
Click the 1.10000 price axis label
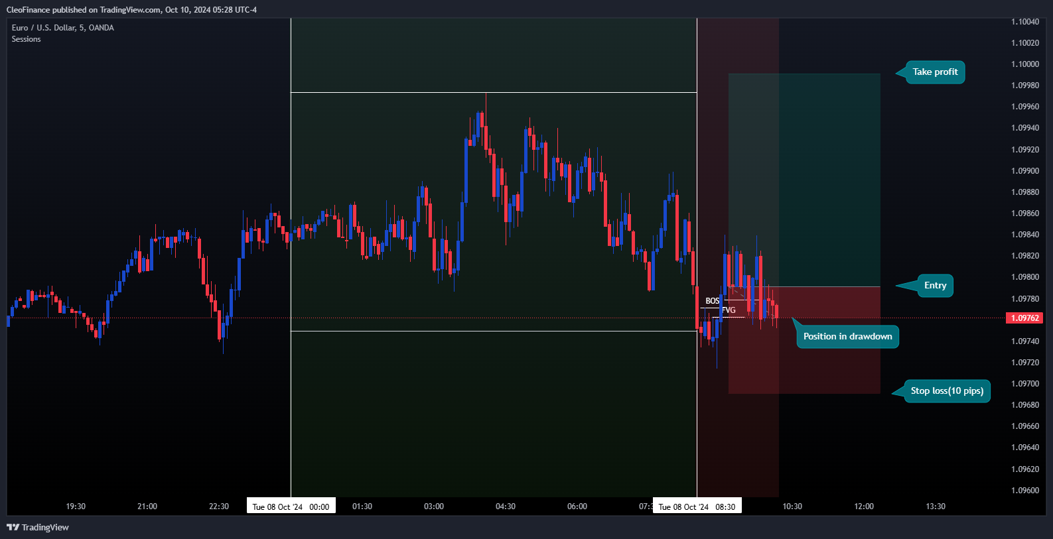click(x=1025, y=64)
